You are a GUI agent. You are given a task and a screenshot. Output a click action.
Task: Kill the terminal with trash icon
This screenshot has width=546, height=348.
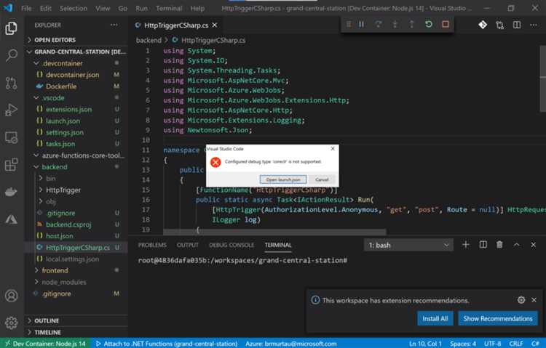coord(499,245)
